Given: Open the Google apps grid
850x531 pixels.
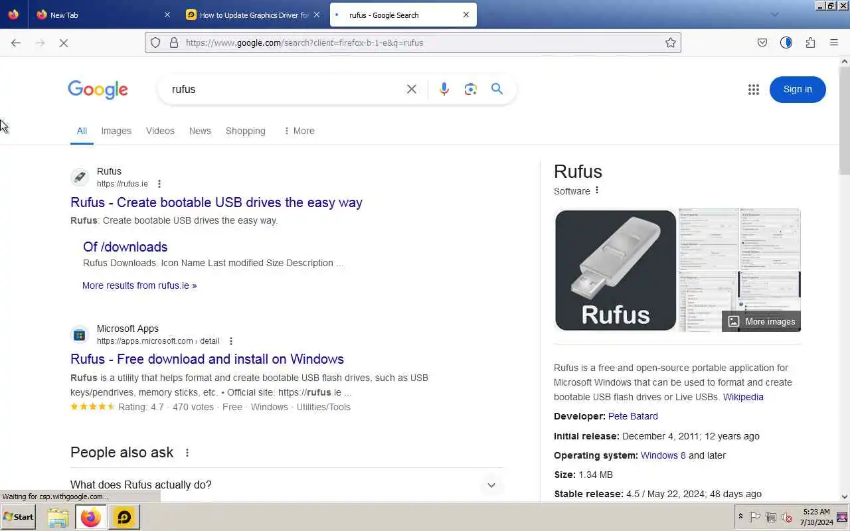Looking at the screenshot, I should coord(753,90).
